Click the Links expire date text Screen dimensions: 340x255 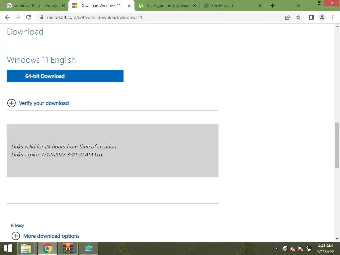click(58, 155)
